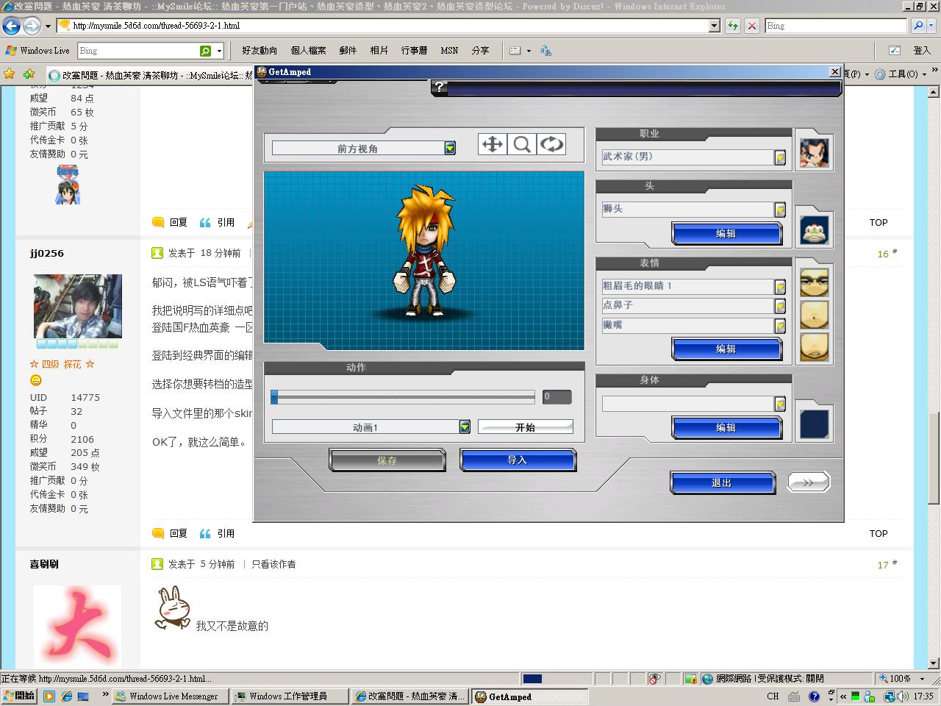This screenshot has width=941, height=706.
Task: Click the animation frame number field
Action: pyautogui.click(x=557, y=396)
